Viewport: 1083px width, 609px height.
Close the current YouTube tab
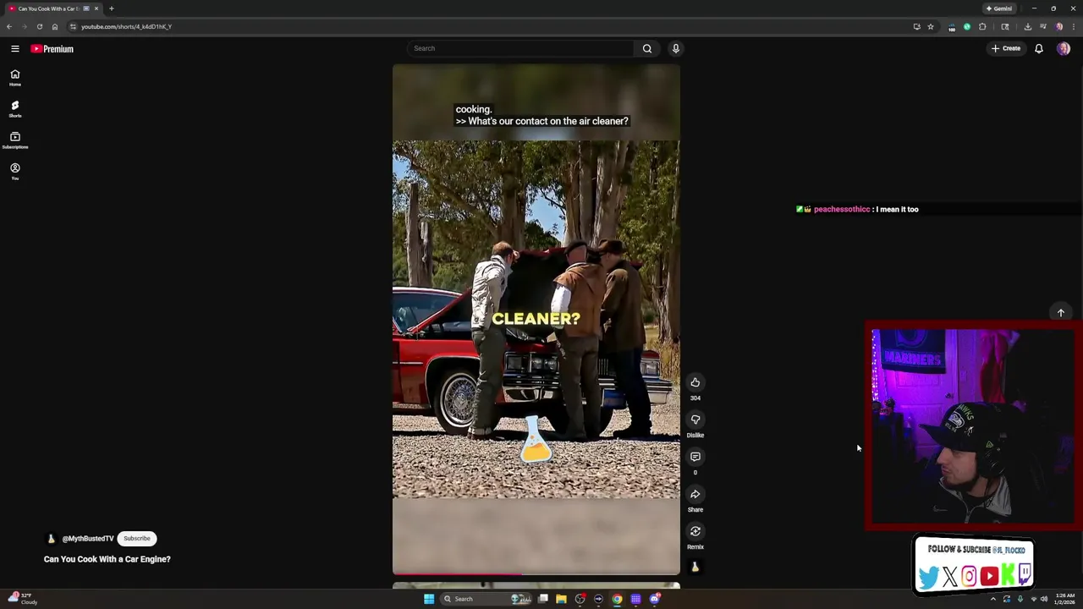click(96, 8)
